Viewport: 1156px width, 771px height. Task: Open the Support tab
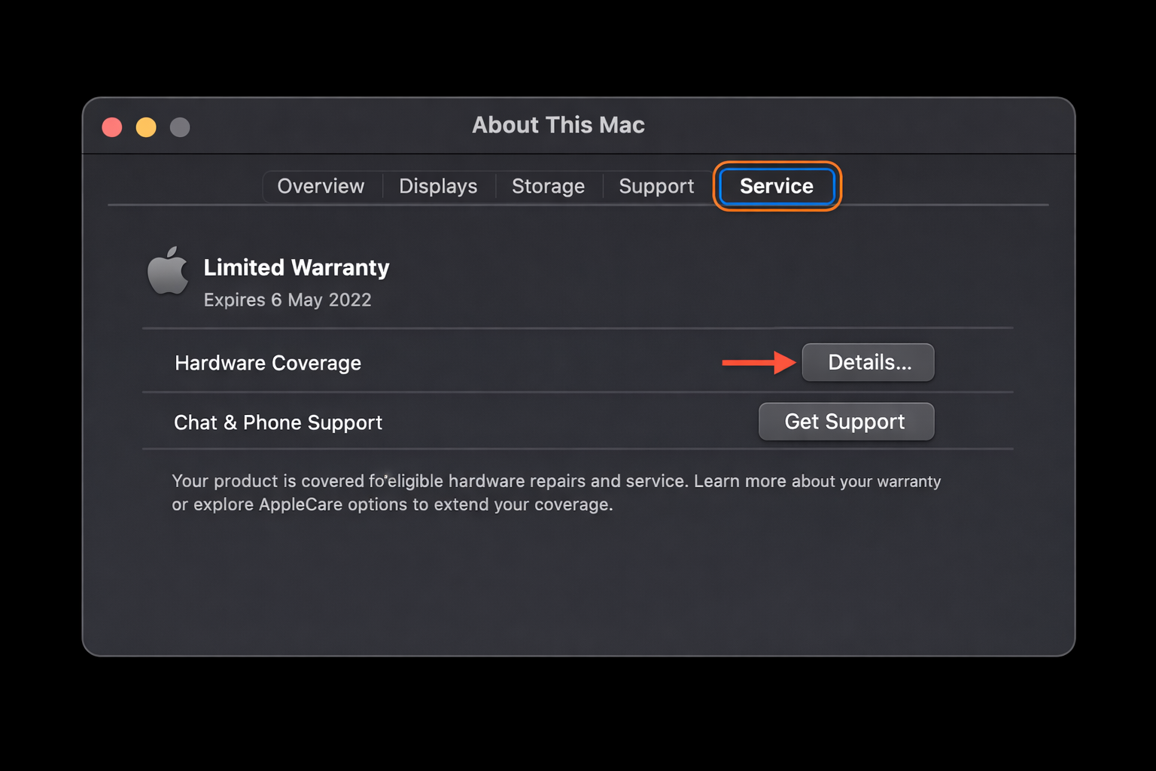[x=656, y=186]
